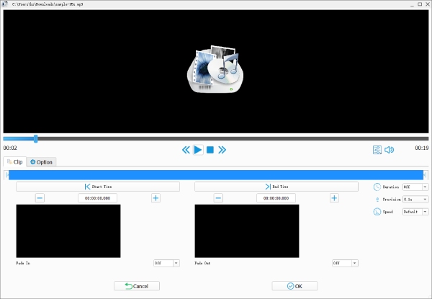Viewport: 432px width, 299px height.
Task: Open the Fade In dropdown
Action: (x=167, y=263)
